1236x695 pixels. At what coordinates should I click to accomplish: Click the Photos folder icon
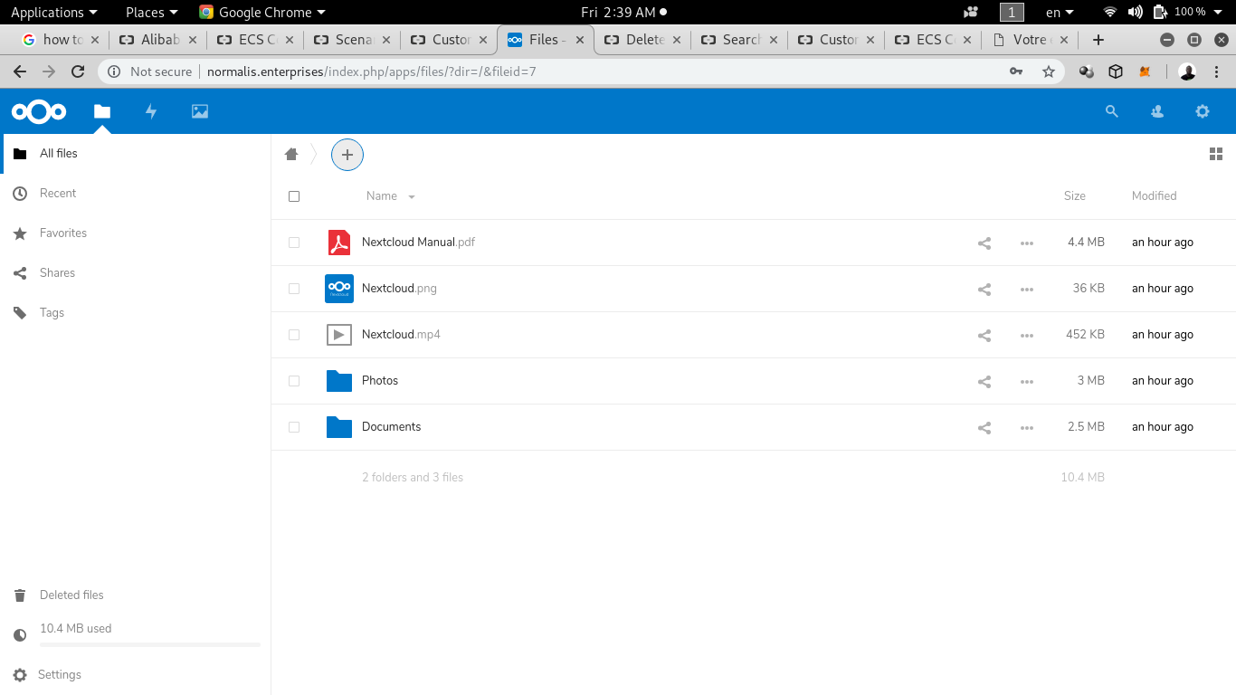tap(339, 381)
